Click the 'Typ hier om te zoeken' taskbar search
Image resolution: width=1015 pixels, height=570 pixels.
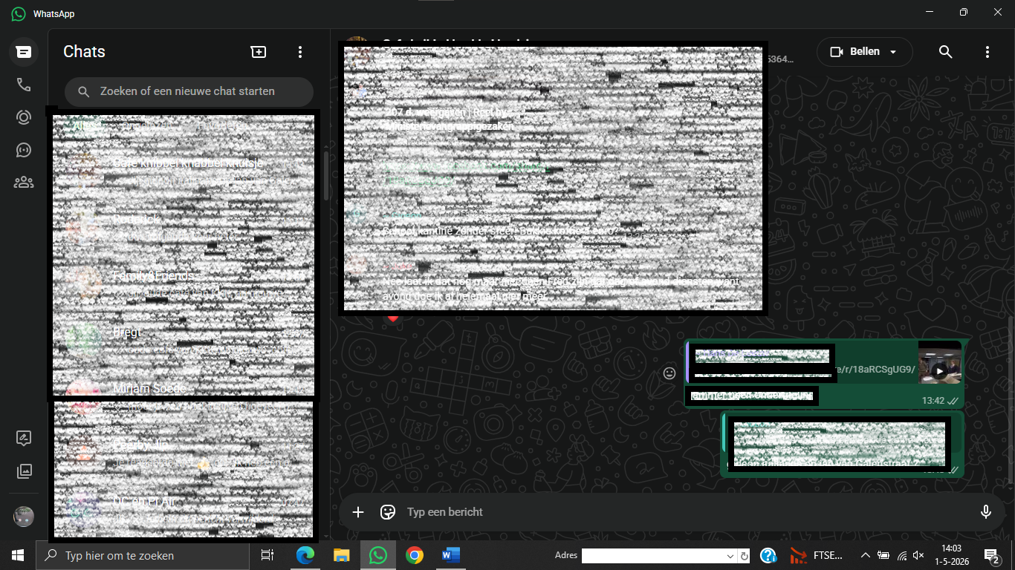point(143,555)
